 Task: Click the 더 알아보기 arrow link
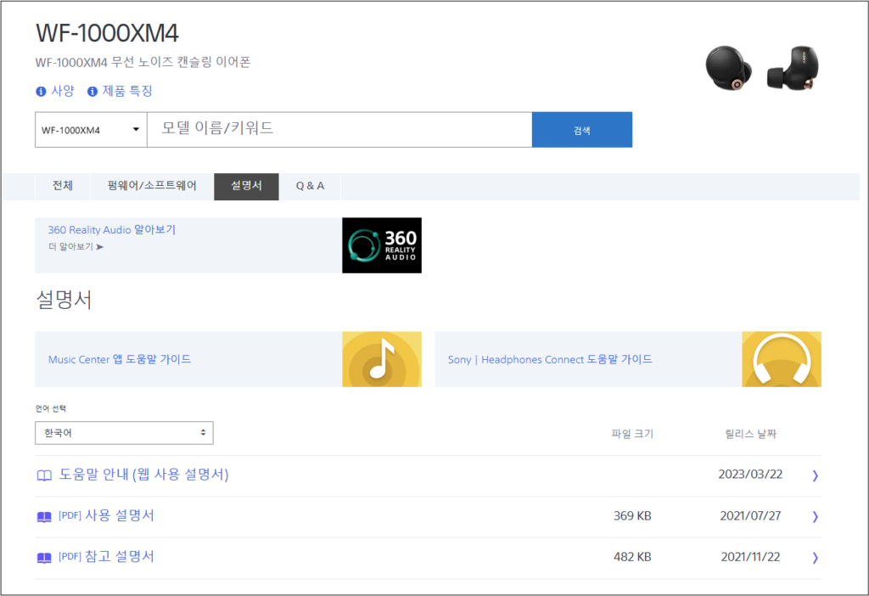[x=76, y=247]
